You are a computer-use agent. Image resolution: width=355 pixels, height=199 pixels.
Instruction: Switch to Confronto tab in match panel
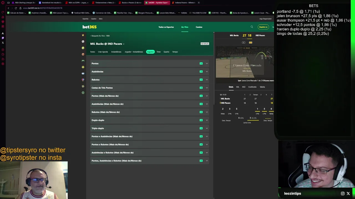[x=252, y=87]
